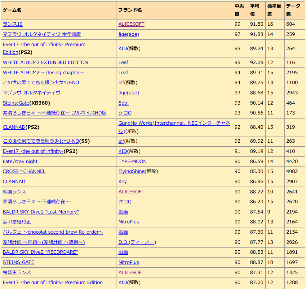Open the FlyingShine brand link
The height and width of the screenshot is (289, 306).
pos(131,171)
